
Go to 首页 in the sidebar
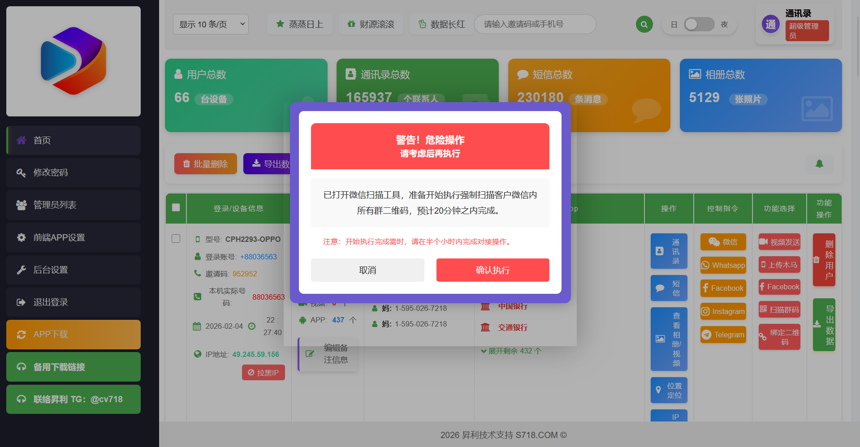73,140
